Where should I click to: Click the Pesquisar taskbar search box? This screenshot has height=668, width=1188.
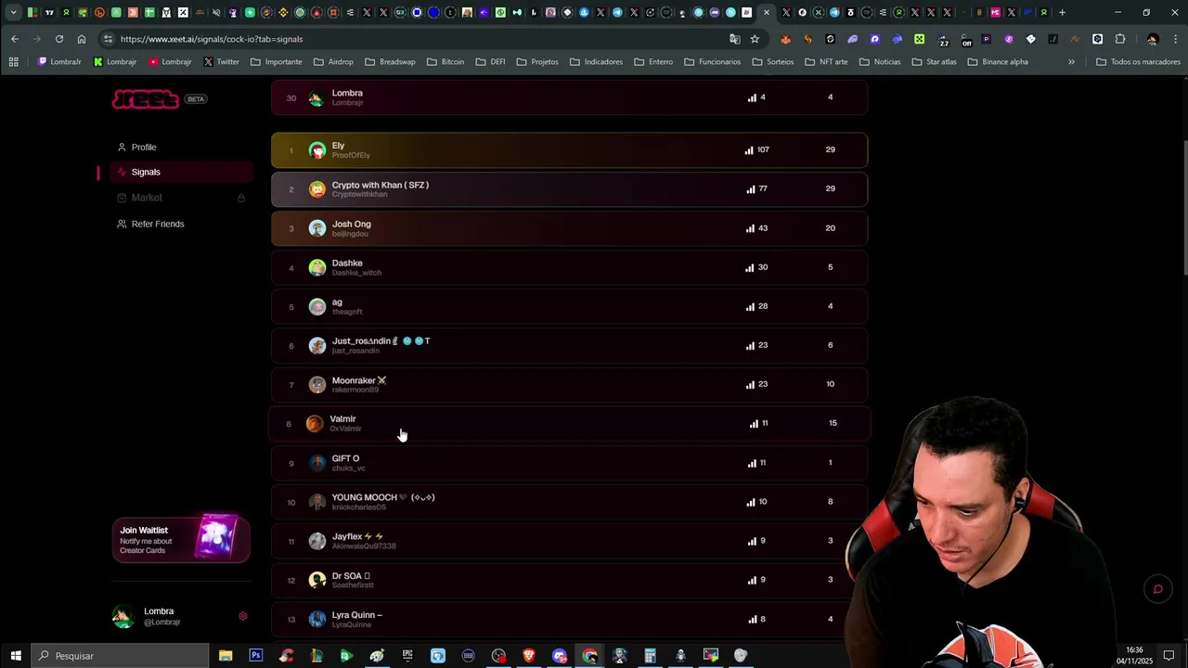pos(120,656)
